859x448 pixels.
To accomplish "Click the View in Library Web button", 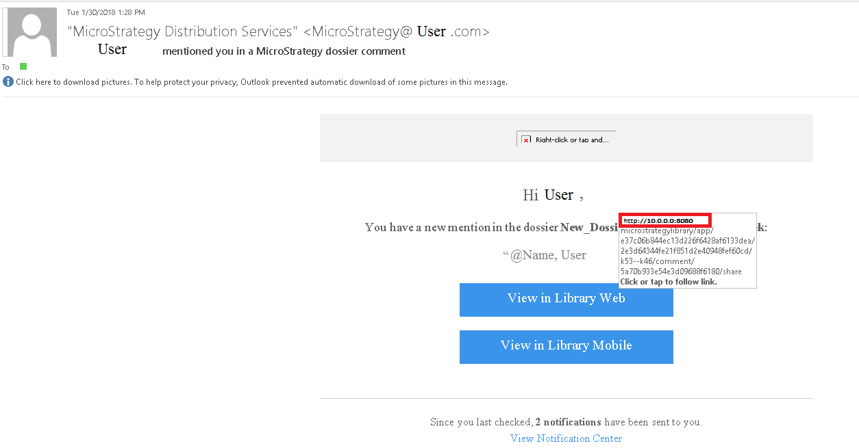I will pos(566,299).
